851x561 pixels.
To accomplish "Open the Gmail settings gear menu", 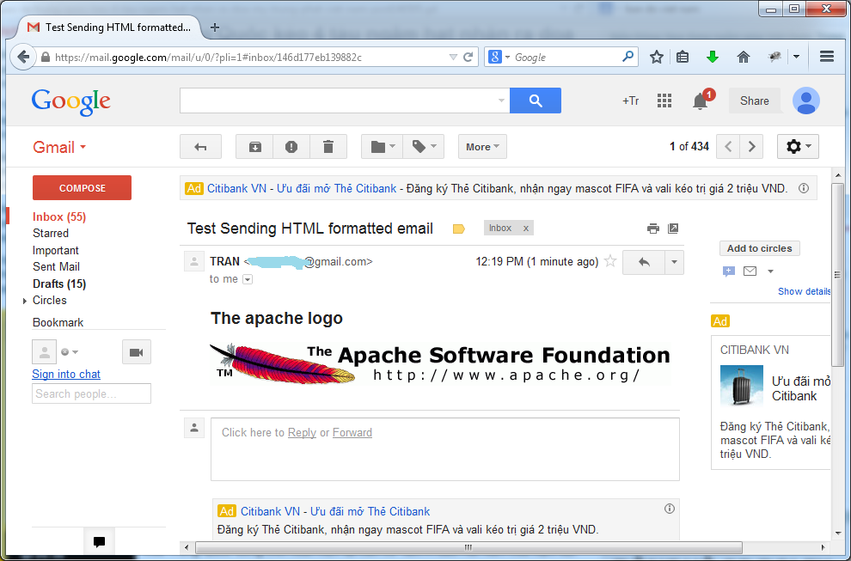I will [798, 147].
